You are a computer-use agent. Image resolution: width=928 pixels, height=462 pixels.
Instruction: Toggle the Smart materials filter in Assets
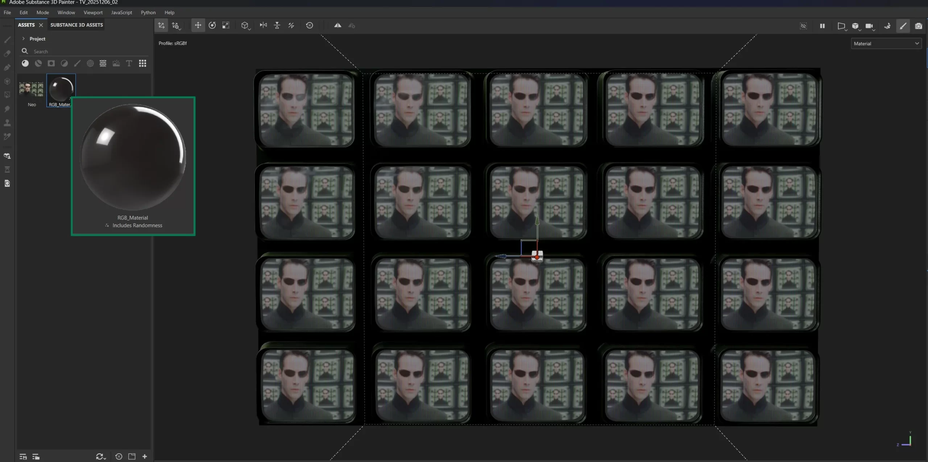[38, 63]
